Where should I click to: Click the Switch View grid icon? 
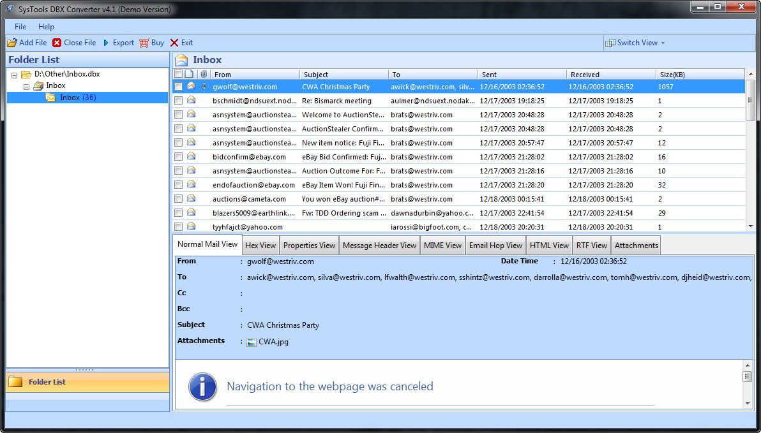(611, 43)
